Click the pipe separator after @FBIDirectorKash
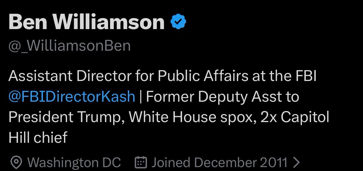Viewport: 363px width, 171px height. (141, 97)
